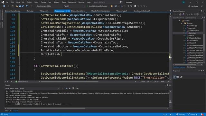Switch to the Weapon.h tab

tap(44, 11)
